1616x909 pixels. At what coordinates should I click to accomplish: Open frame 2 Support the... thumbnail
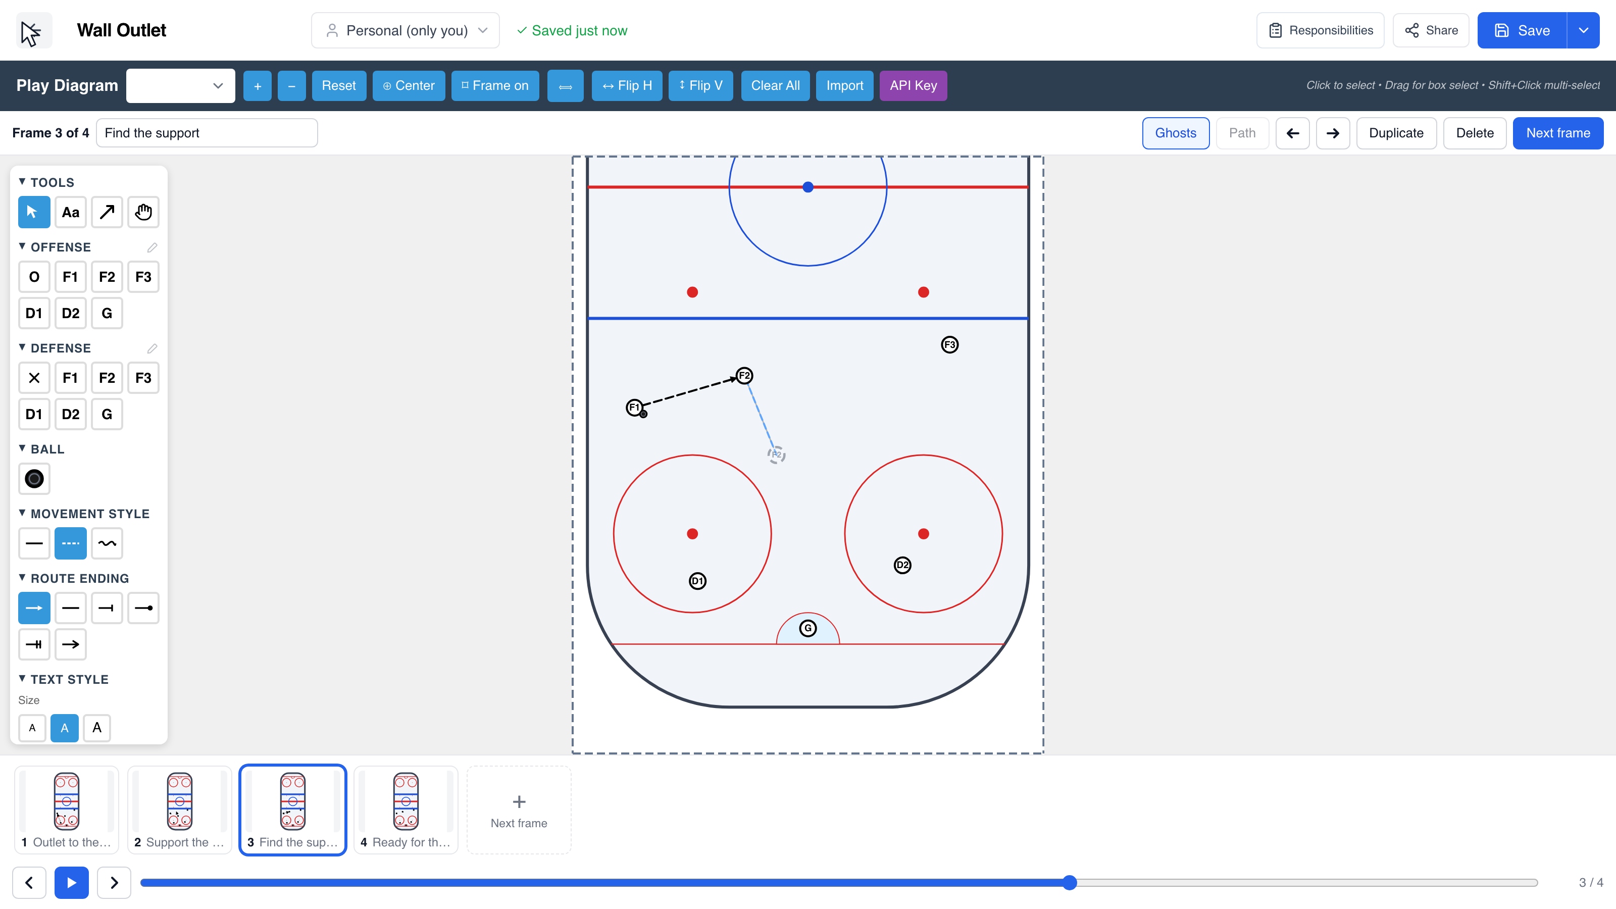179,809
